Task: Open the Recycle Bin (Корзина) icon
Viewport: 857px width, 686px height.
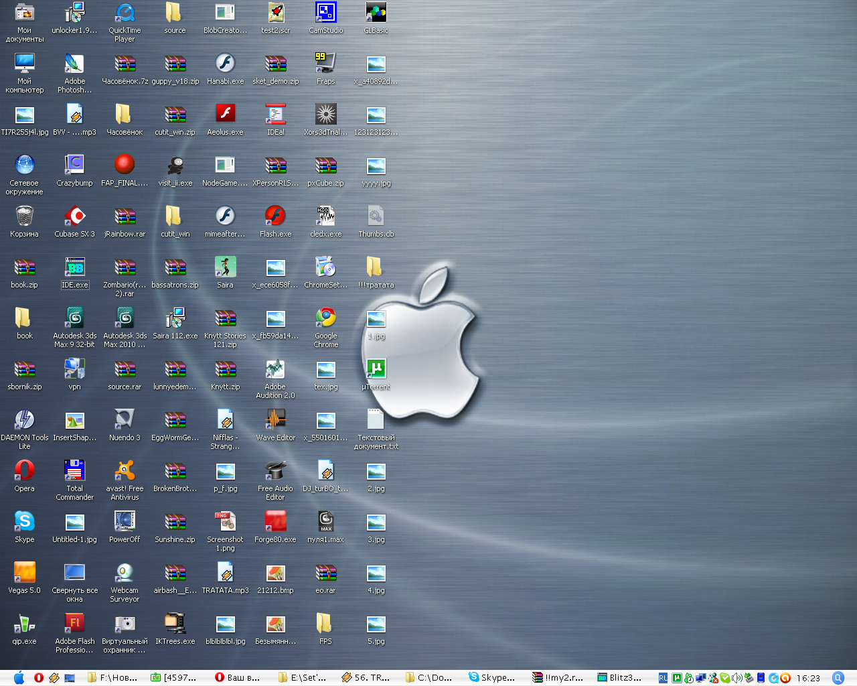Action: click(x=25, y=216)
